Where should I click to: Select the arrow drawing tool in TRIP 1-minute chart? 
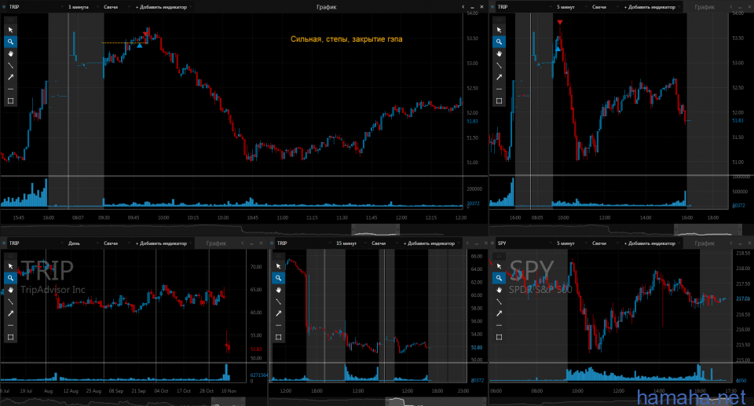pyautogui.click(x=10, y=77)
